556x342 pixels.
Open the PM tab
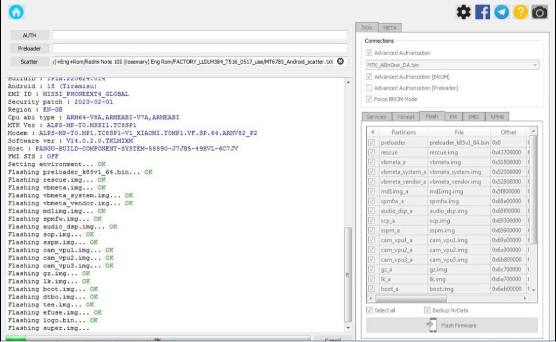click(453, 117)
